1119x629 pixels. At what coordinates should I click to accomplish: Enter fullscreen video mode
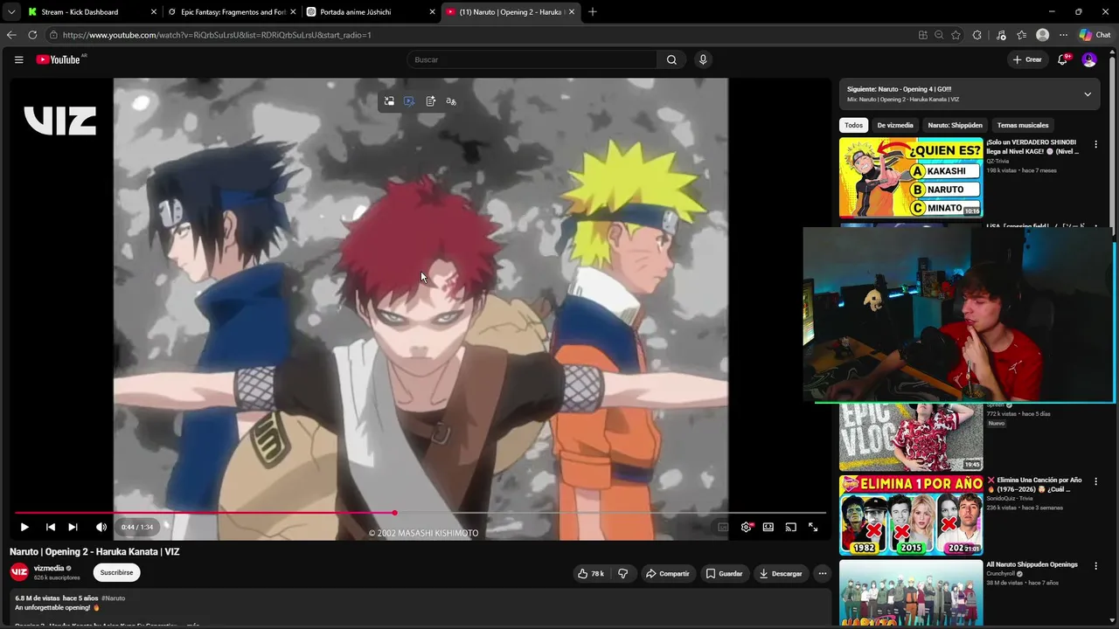point(813,527)
